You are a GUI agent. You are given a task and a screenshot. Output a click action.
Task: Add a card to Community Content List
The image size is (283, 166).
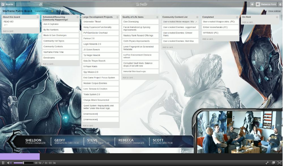click(168, 47)
